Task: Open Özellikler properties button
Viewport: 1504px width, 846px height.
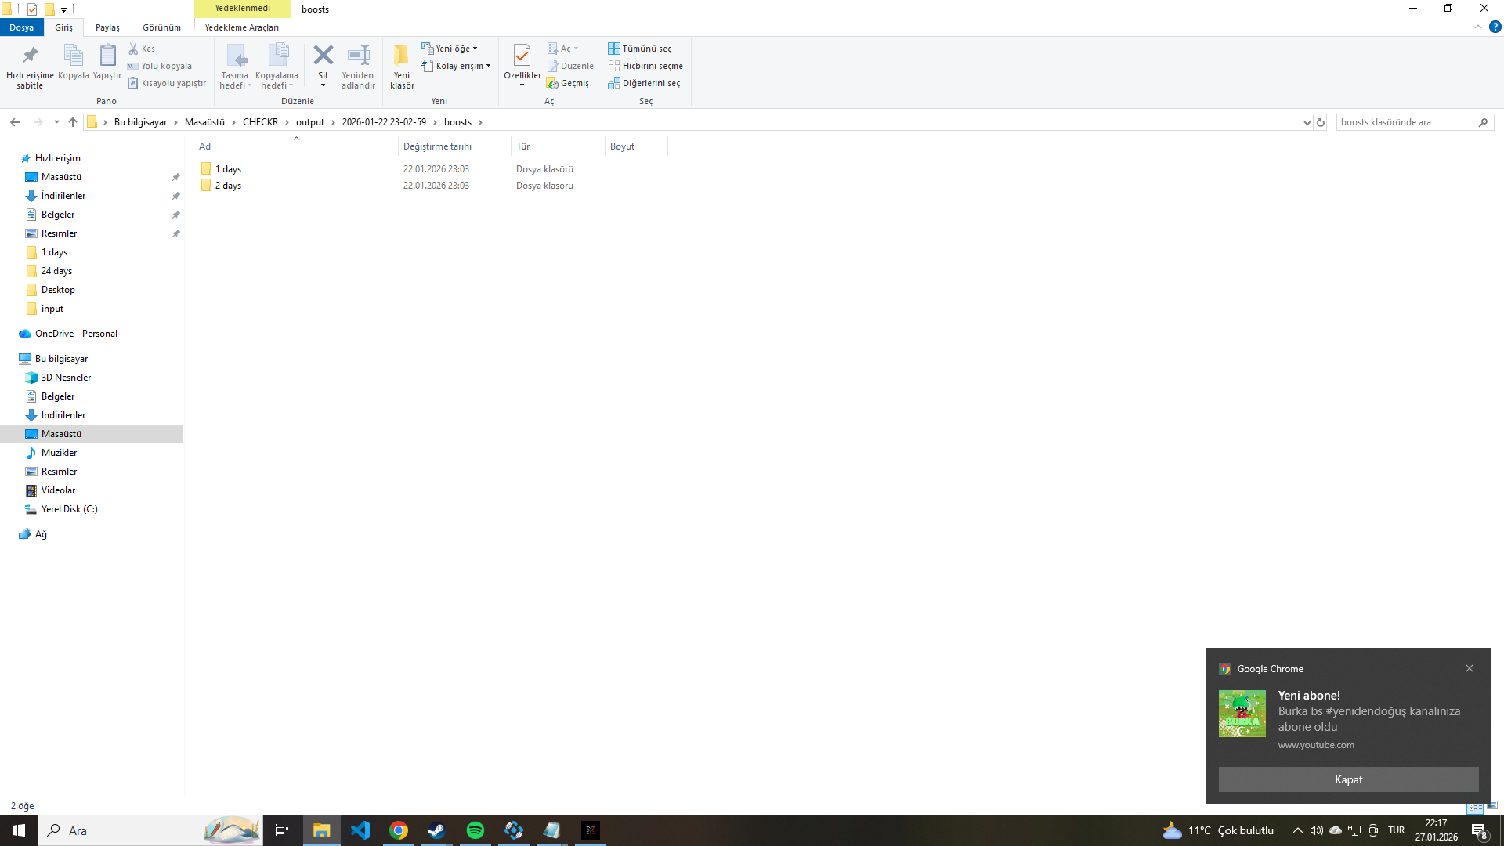Action: (x=522, y=67)
